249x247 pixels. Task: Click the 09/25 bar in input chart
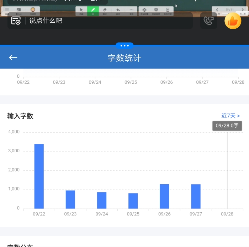(133, 201)
